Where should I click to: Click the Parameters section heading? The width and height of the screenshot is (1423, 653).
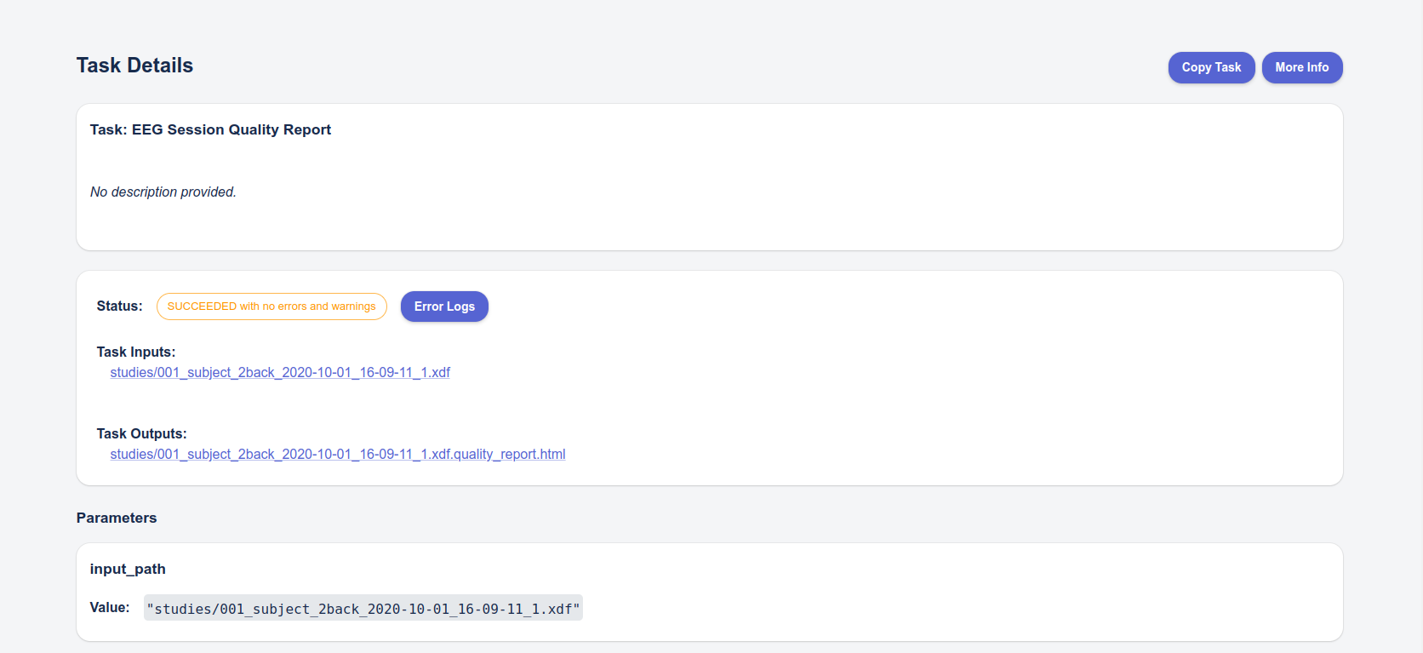(117, 518)
